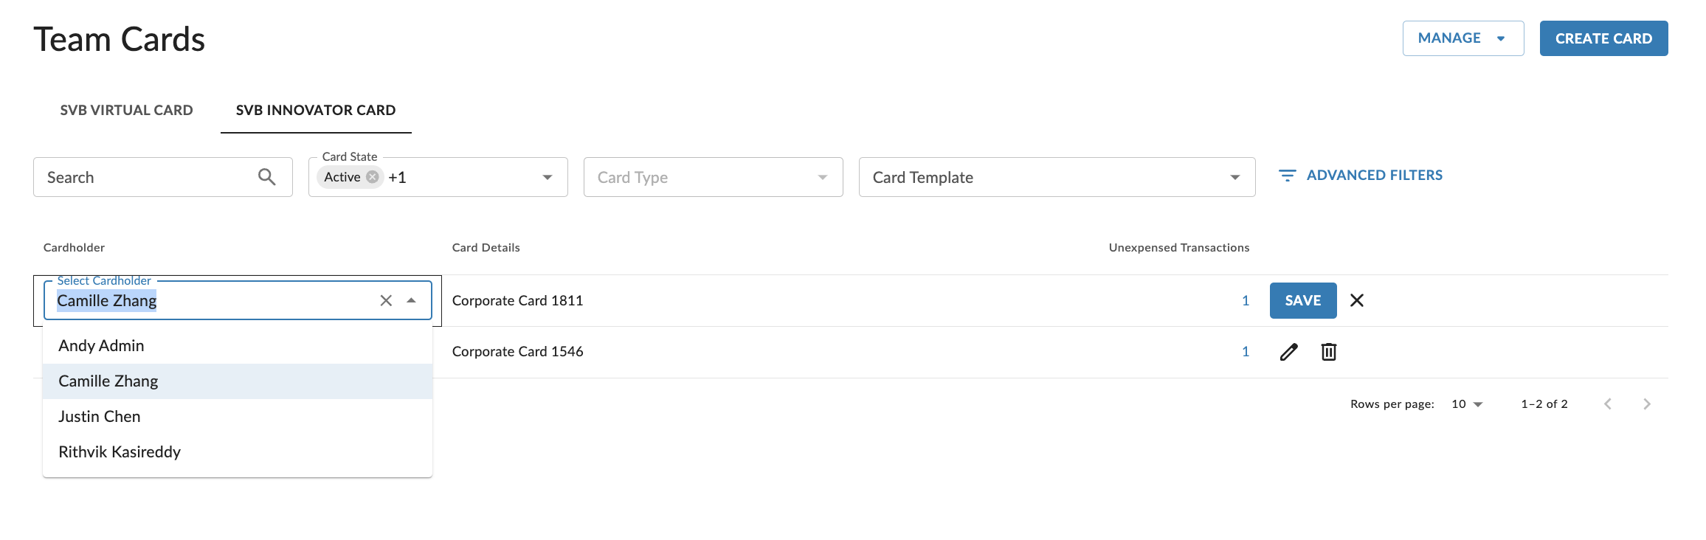Choose Justin Chen from the cardholder list
Image resolution: width=1706 pixels, height=540 pixels.
click(x=100, y=417)
